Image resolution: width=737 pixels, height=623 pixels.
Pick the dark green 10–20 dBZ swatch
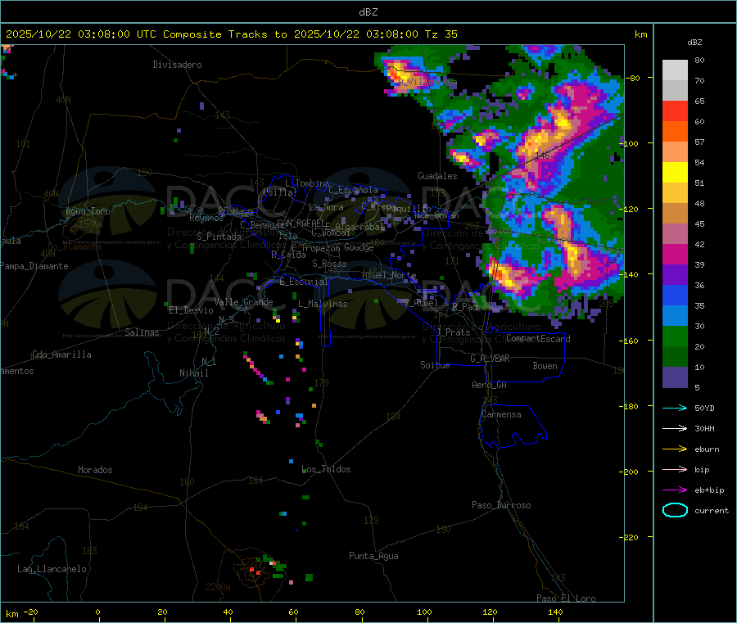click(675, 357)
